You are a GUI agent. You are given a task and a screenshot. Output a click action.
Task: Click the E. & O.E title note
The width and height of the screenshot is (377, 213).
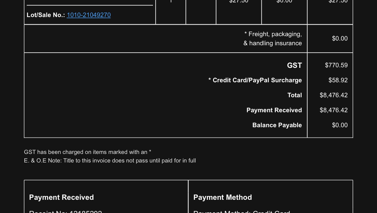point(110,161)
